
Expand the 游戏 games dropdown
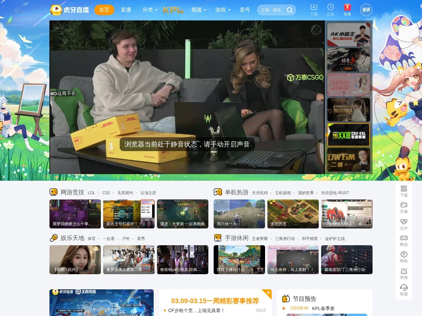[223, 10]
